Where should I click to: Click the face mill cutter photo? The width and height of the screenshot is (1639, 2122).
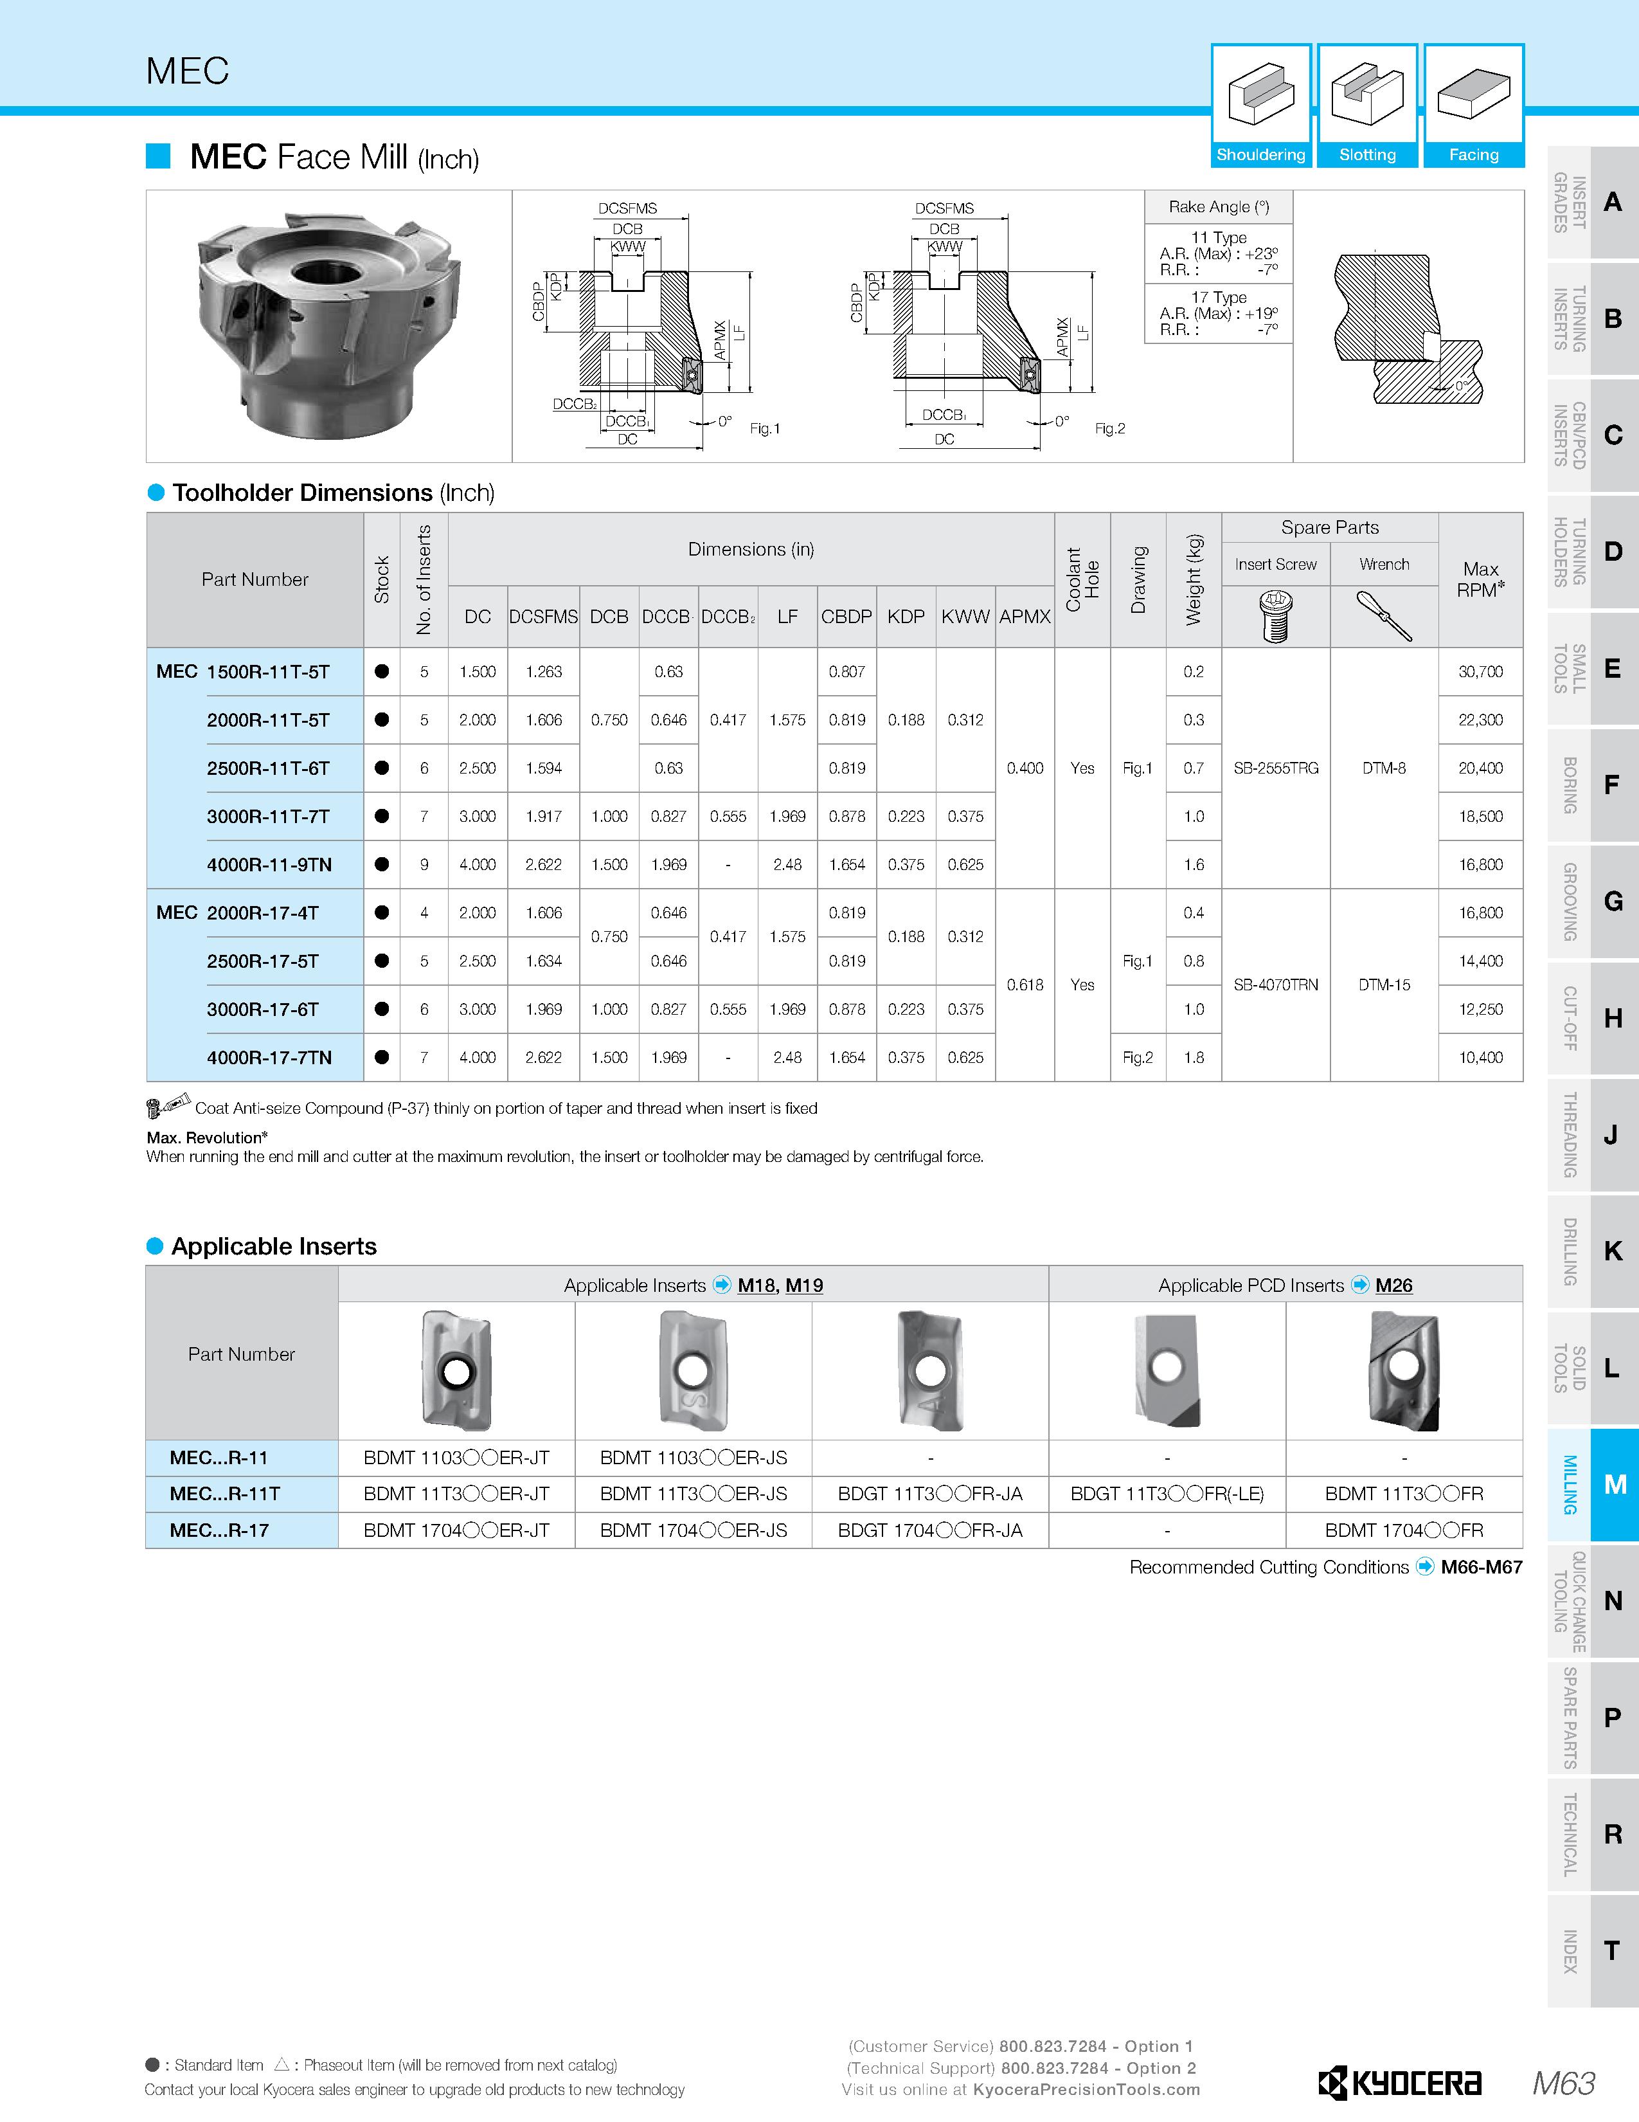[329, 325]
